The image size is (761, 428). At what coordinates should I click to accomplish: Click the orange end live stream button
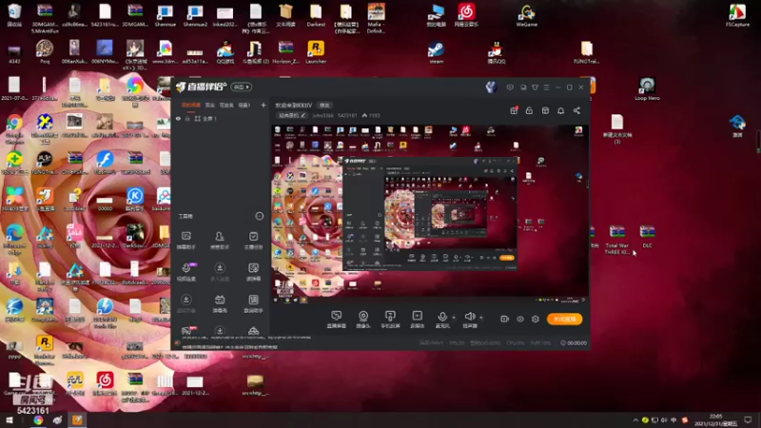[565, 319]
